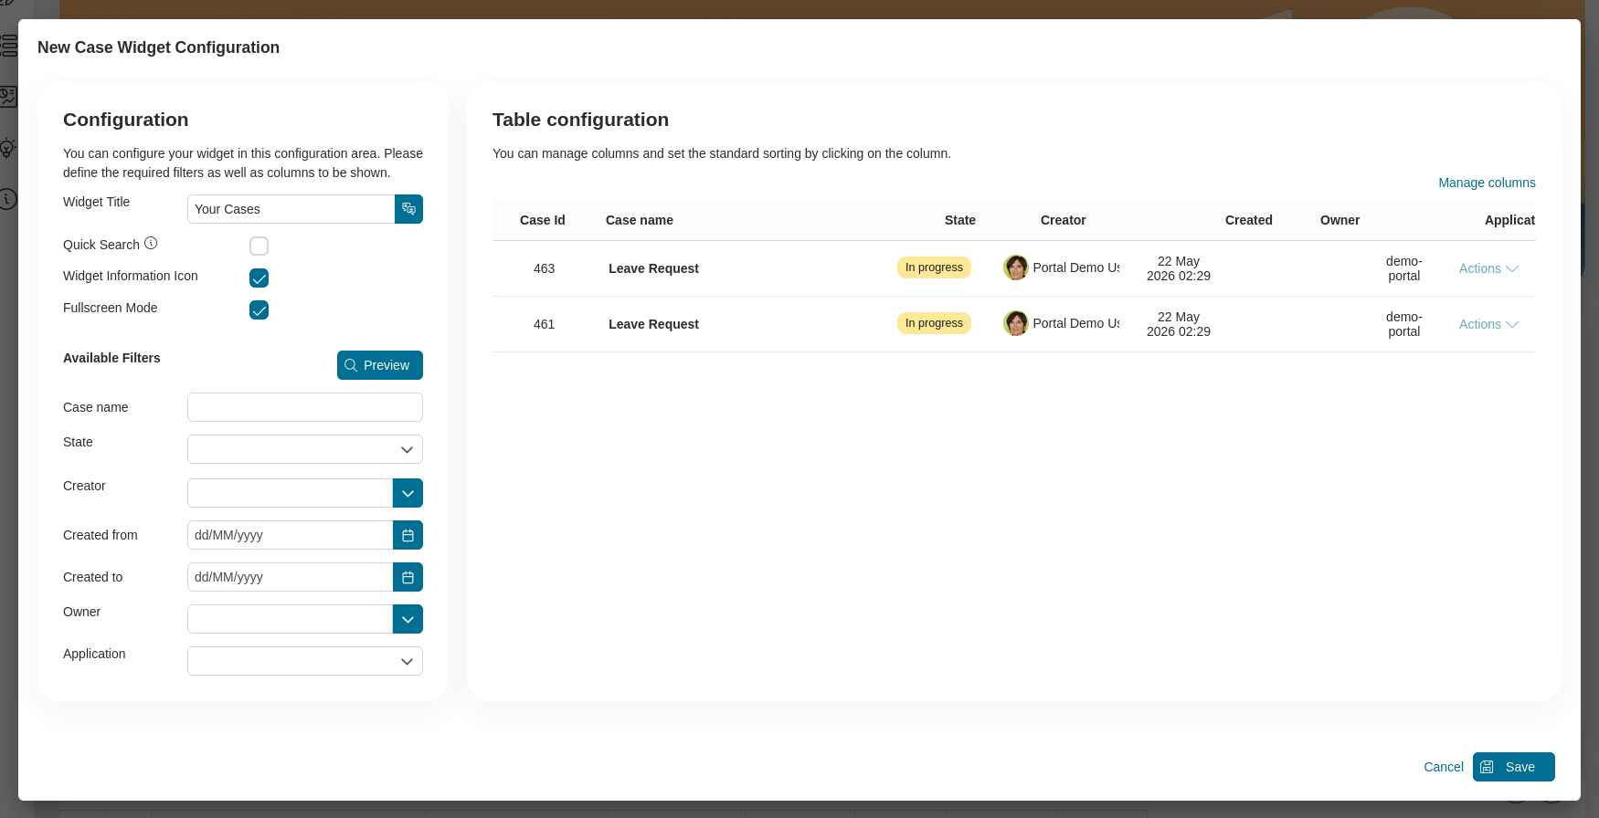Open Actions menu for case 463

tap(1488, 268)
